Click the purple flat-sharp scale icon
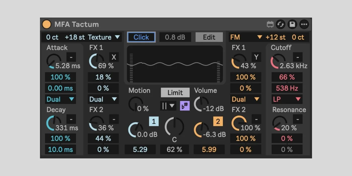352x176 pixels. tap(185, 105)
